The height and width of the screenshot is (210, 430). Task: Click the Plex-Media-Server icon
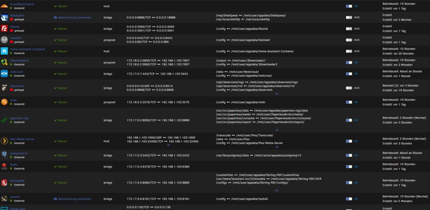(4, 141)
